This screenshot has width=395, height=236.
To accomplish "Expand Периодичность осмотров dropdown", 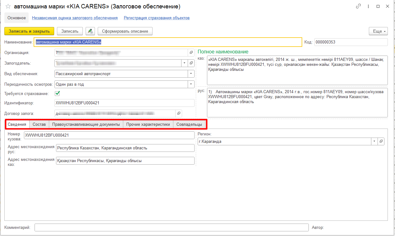I will point(191,84).
